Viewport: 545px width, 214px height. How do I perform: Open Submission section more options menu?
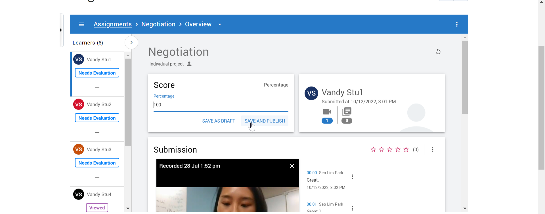433,150
